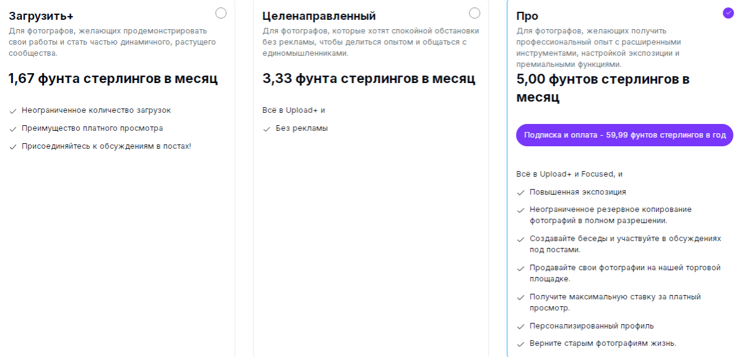Viewport: 742px width, 357px height.
Task: Click checkmark beside Неограниченное количество загрузок
Action: point(13,111)
